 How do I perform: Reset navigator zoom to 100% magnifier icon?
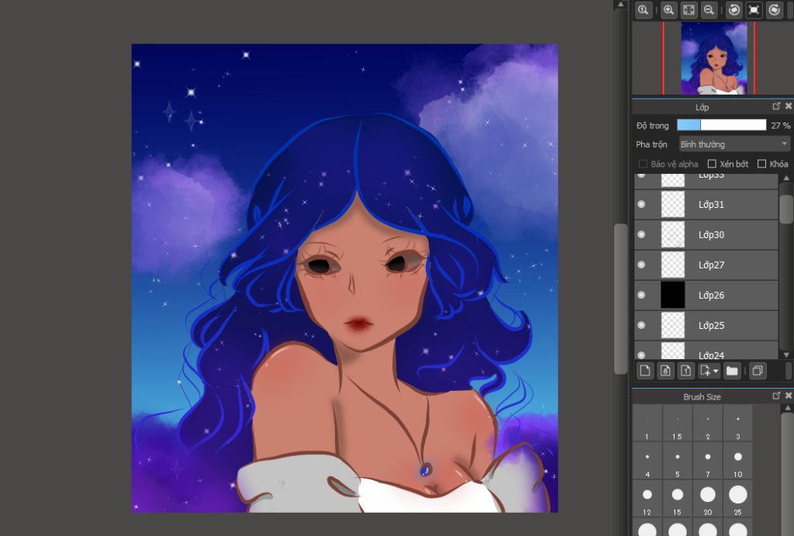643,10
